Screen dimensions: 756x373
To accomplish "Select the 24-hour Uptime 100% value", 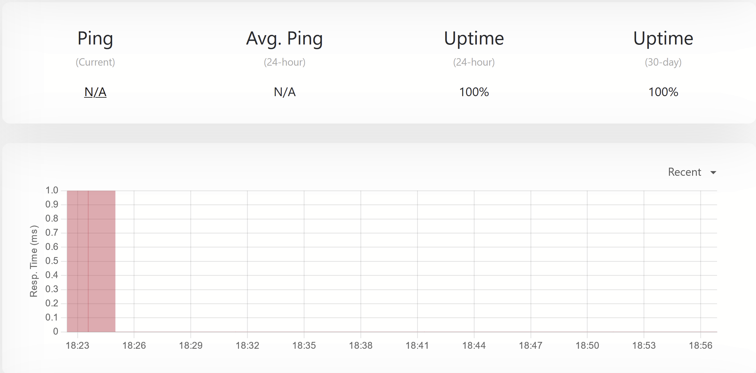I will click(474, 92).
